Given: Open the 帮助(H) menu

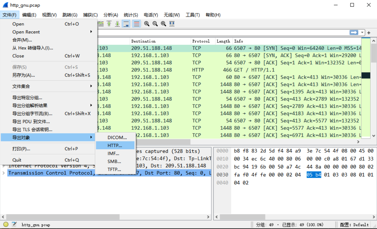Looking at the screenshot, I should click(x=213, y=15).
